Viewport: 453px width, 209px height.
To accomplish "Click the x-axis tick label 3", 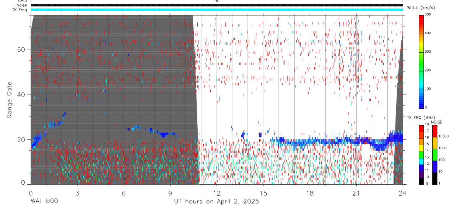I will coord(77,193).
